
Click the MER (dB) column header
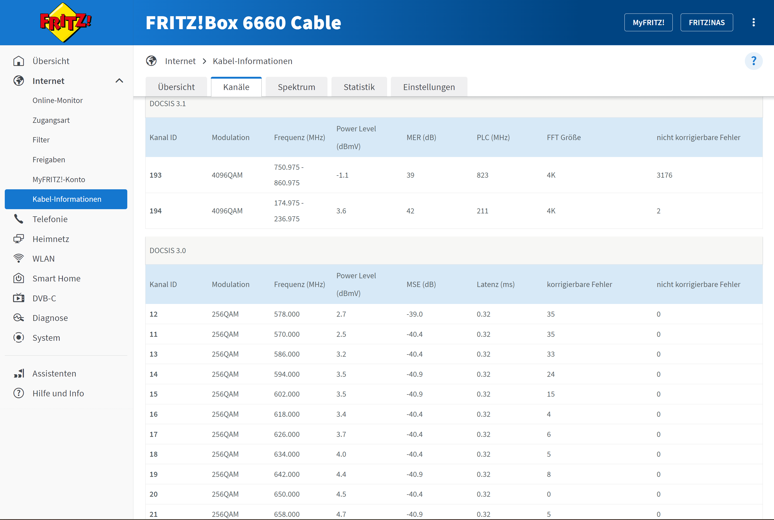(421, 137)
